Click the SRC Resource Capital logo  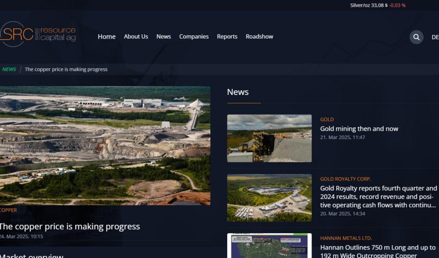coord(38,35)
